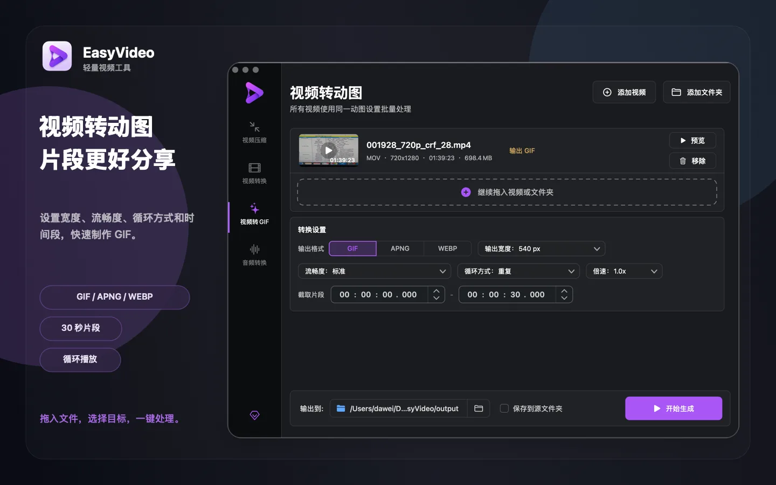Open the 流畅度 标准 dropdown
The width and height of the screenshot is (776, 485).
(375, 271)
